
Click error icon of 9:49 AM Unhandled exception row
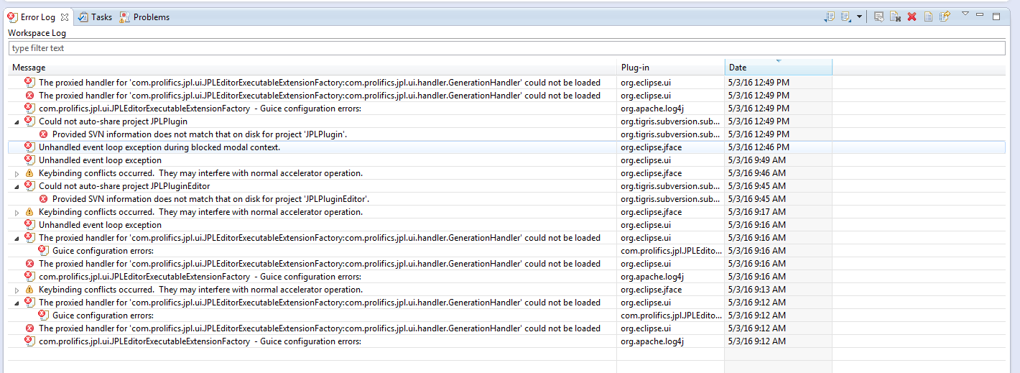(x=29, y=160)
